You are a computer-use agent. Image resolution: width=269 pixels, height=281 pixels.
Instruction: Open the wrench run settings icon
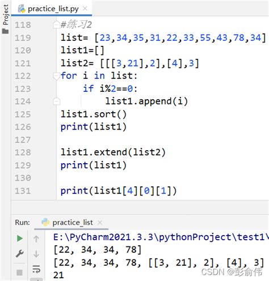[x=20, y=254]
